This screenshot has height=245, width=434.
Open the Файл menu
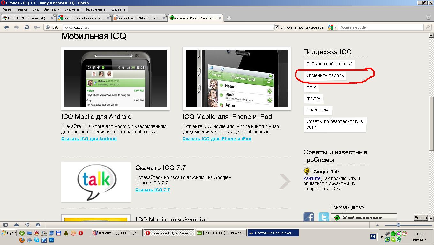(x=6, y=9)
